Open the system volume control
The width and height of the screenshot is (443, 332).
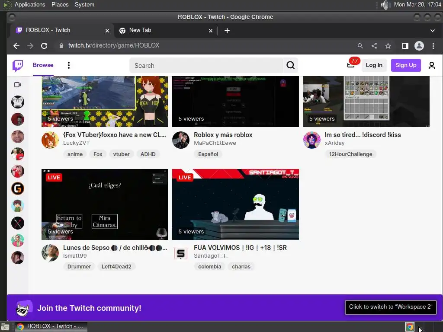[x=384, y=5]
